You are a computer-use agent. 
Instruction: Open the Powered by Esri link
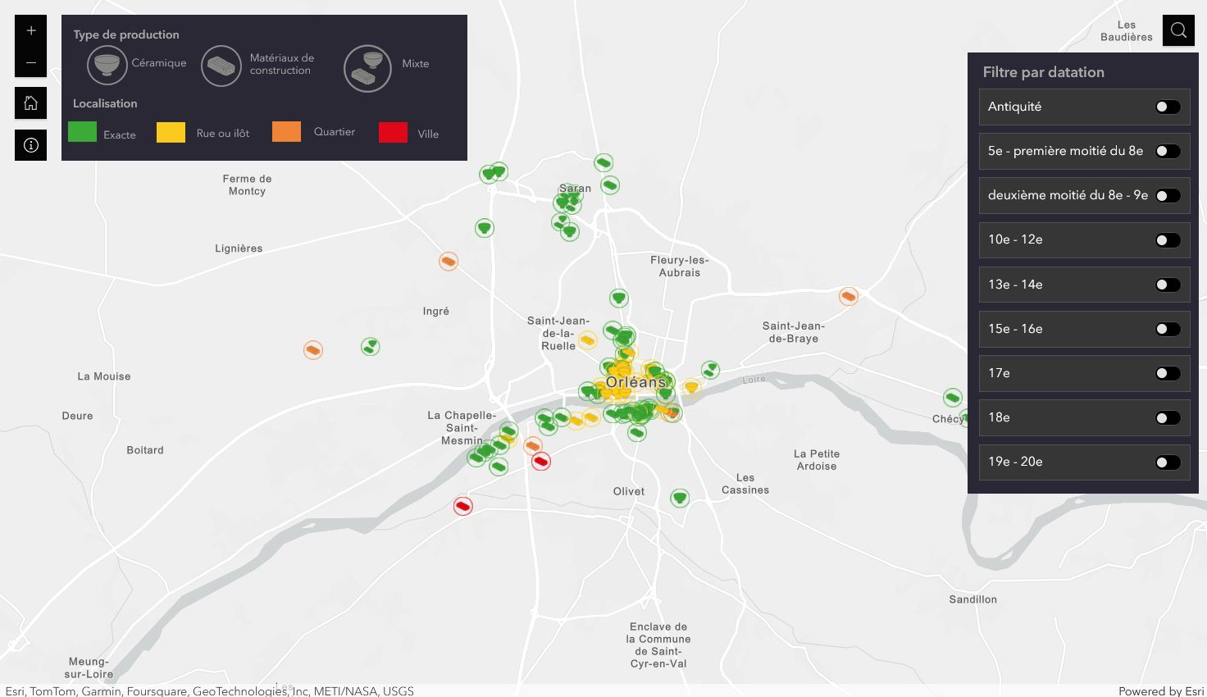pyautogui.click(x=1160, y=690)
